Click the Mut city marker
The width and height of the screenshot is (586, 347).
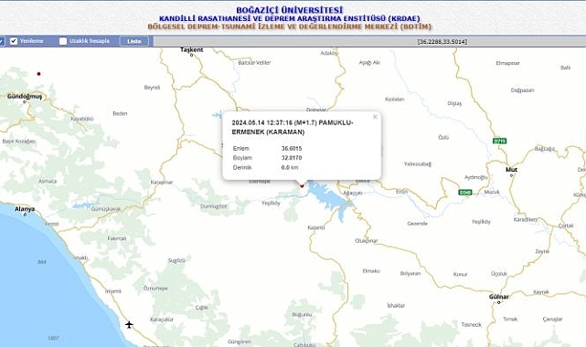point(512,175)
